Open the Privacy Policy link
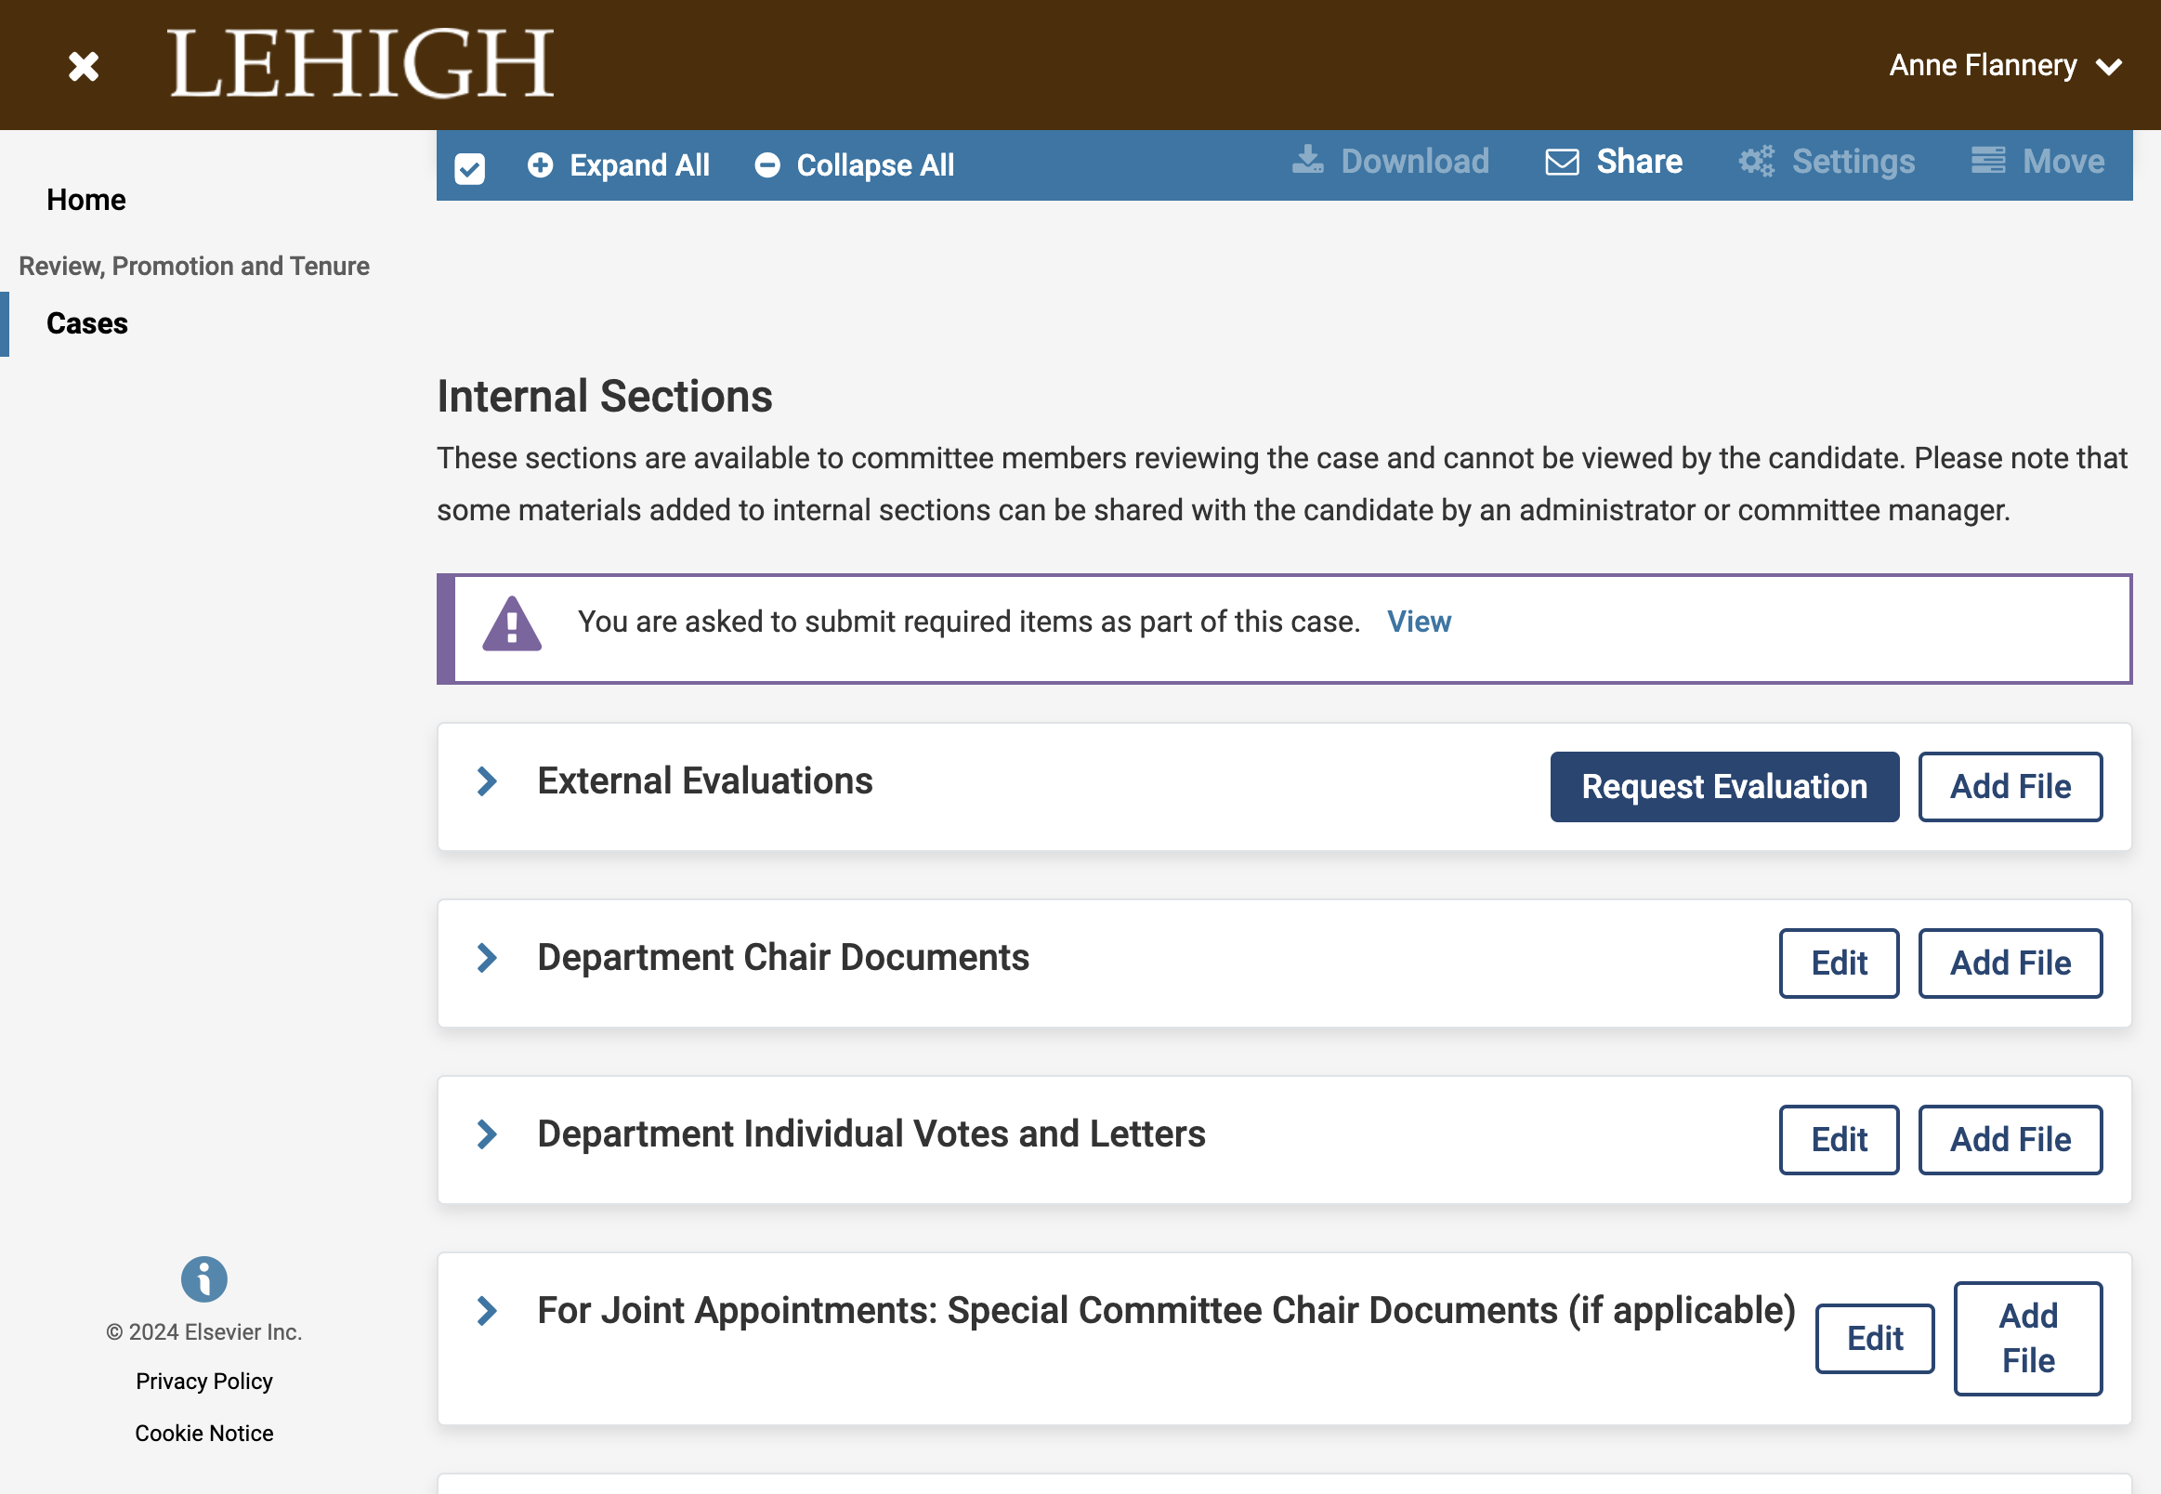Viewport: 2161px width, 1494px height. [x=204, y=1381]
